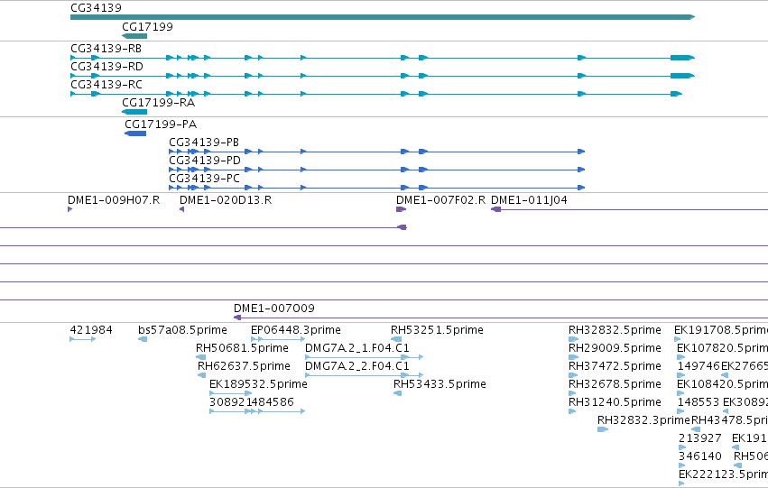Click the CG34139-PC protein label

pos(204,179)
